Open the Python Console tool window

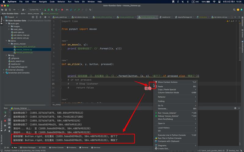click(x=56, y=147)
